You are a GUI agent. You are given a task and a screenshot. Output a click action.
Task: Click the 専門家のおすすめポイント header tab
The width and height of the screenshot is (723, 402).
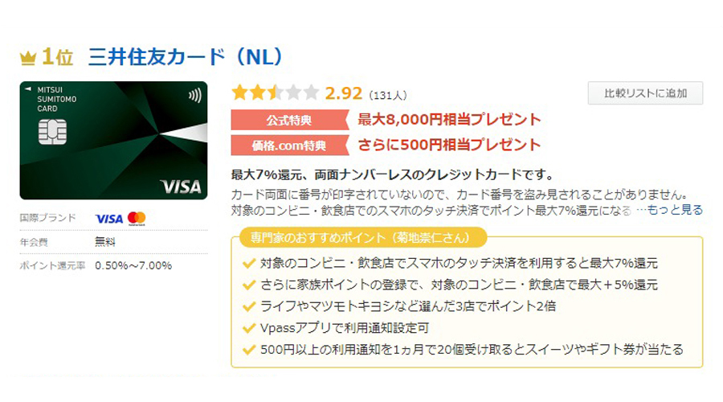tap(363, 238)
